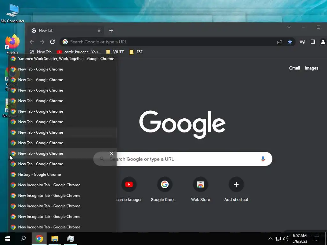Image resolution: width=327 pixels, height=245 pixels.
Task: Go forward using the forward arrow
Action: coord(42,42)
